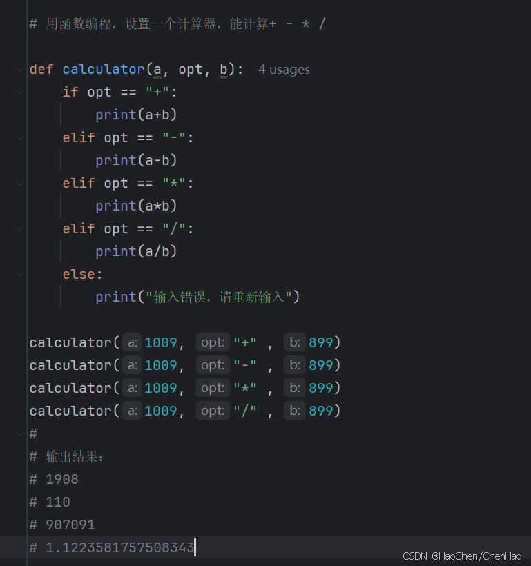This screenshot has width=531, height=566.
Task: Collapse the else block fold arrow
Action: [19, 274]
